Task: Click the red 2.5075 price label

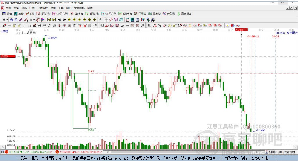Action: [x=8, y=56]
